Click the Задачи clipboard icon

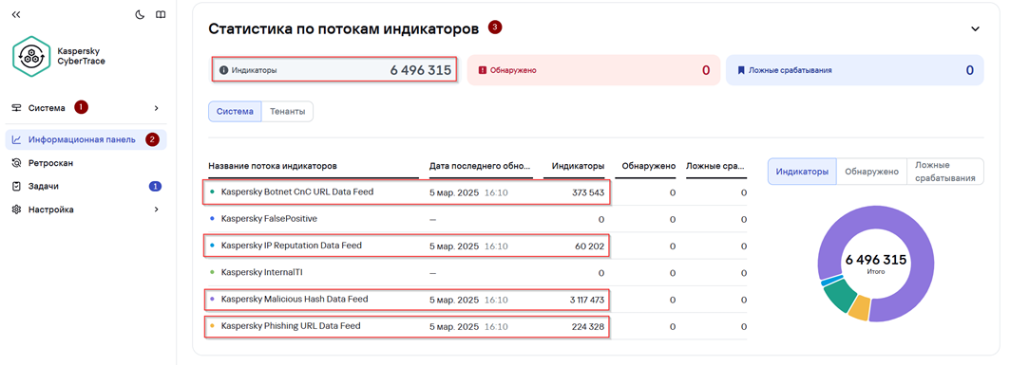17,187
